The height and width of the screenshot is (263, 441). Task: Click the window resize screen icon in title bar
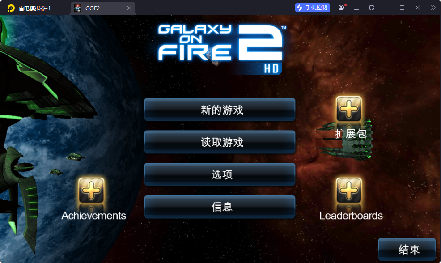point(372,8)
